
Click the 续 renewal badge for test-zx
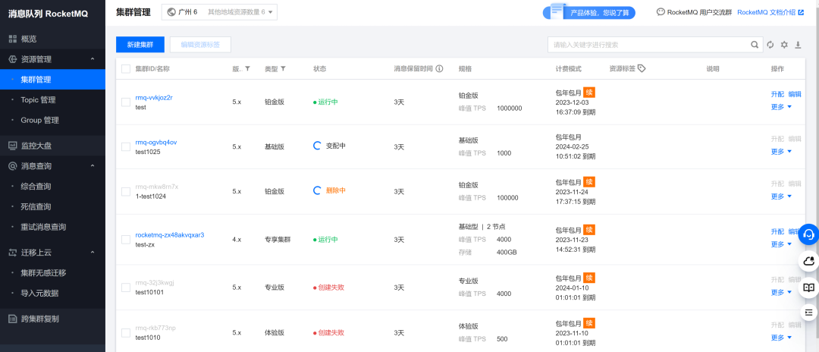(589, 230)
